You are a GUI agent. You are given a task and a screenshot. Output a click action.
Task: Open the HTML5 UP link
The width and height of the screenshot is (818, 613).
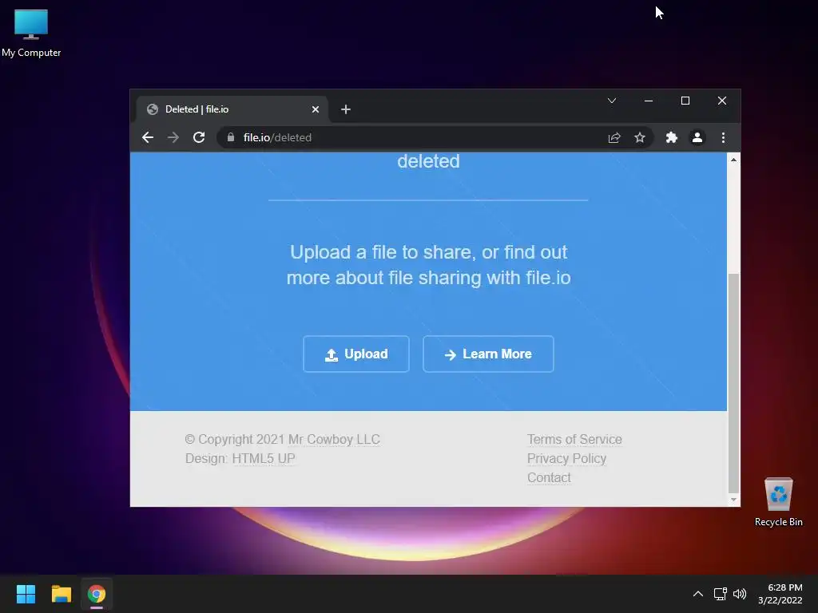264,459
